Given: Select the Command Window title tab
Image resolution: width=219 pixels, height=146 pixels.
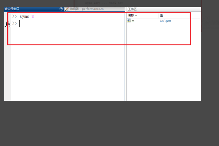Looking at the screenshot, I should click(12, 9).
